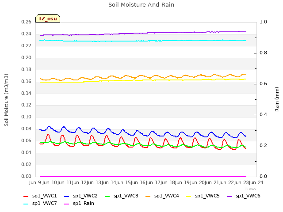Screen dimensions: 283x212
Task: Select the sp1_VWC6 legend entry
Action: [244, 196]
